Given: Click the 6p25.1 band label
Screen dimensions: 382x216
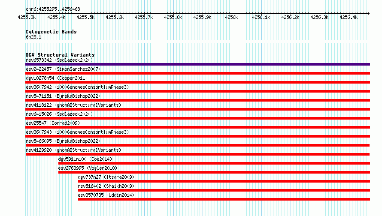Looking at the screenshot, I should point(33,37).
